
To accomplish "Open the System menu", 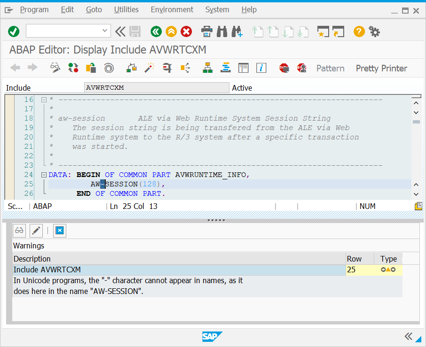I will click(x=217, y=10).
